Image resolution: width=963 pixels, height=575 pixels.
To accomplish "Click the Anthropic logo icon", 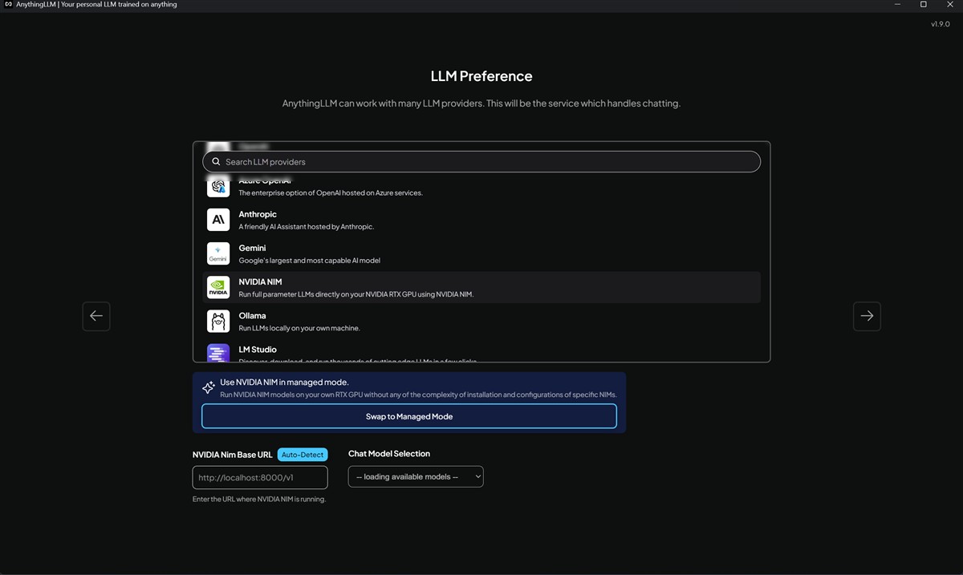I will [218, 220].
